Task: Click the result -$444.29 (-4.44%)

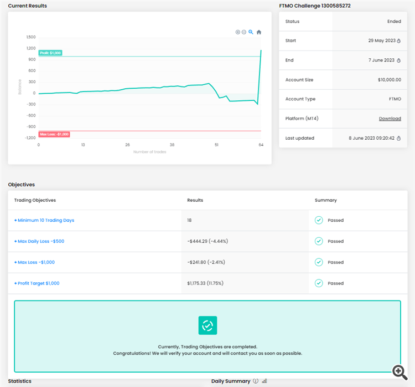Action: pyautogui.click(x=207, y=241)
